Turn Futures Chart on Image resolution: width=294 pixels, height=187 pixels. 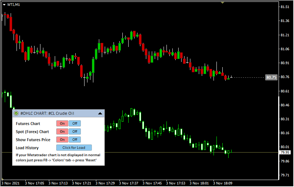[x=62, y=124]
